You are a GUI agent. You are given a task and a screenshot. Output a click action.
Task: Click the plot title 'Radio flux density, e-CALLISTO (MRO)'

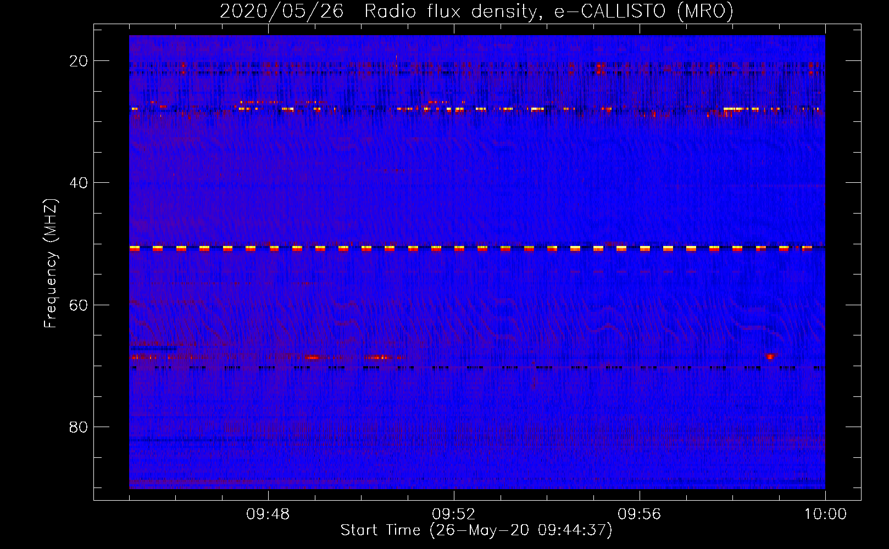[549, 12]
